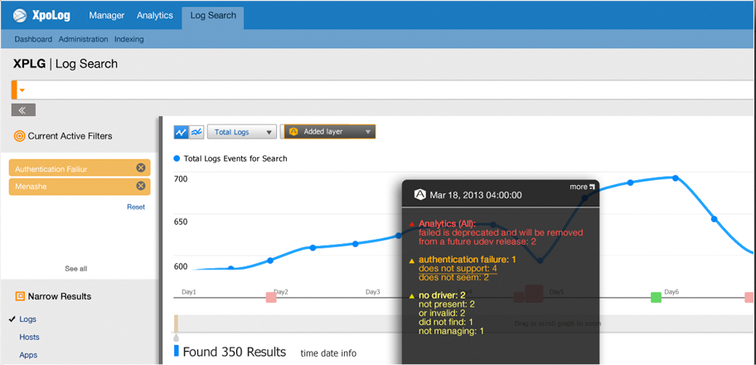Screen dimensions: 756x365
Task: Open the orange search-bar dropdown arrow
Action: point(22,90)
